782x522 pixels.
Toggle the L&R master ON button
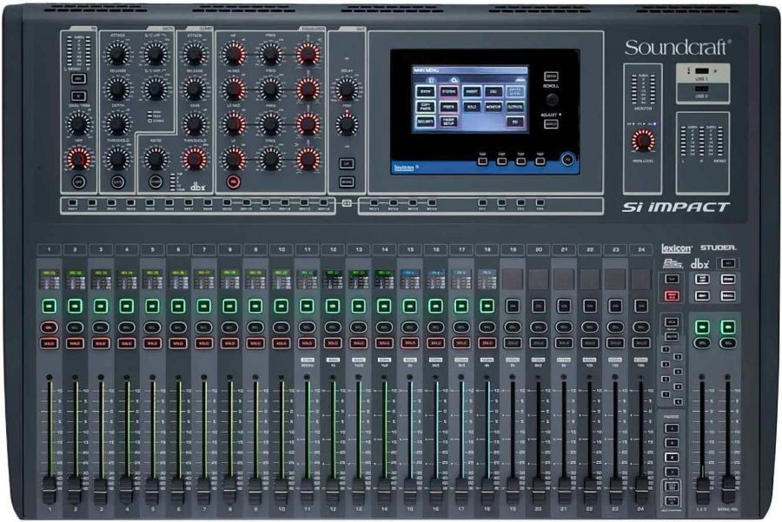[x=702, y=327]
